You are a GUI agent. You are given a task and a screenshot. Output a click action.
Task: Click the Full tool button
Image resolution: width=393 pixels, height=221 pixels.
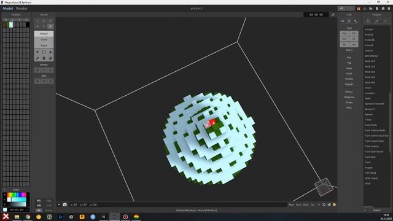(344, 33)
